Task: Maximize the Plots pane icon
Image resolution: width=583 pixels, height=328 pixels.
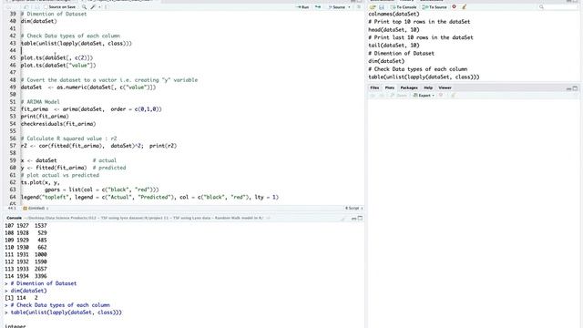Action: [575, 88]
